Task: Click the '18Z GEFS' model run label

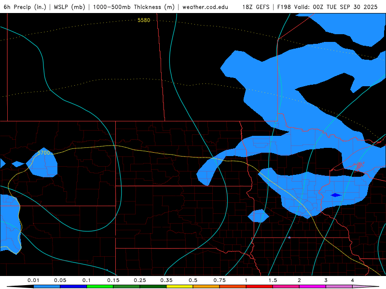Action: [256, 7]
